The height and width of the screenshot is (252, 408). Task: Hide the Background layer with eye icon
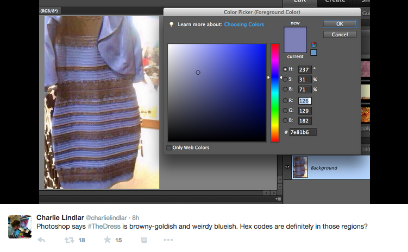tap(287, 167)
